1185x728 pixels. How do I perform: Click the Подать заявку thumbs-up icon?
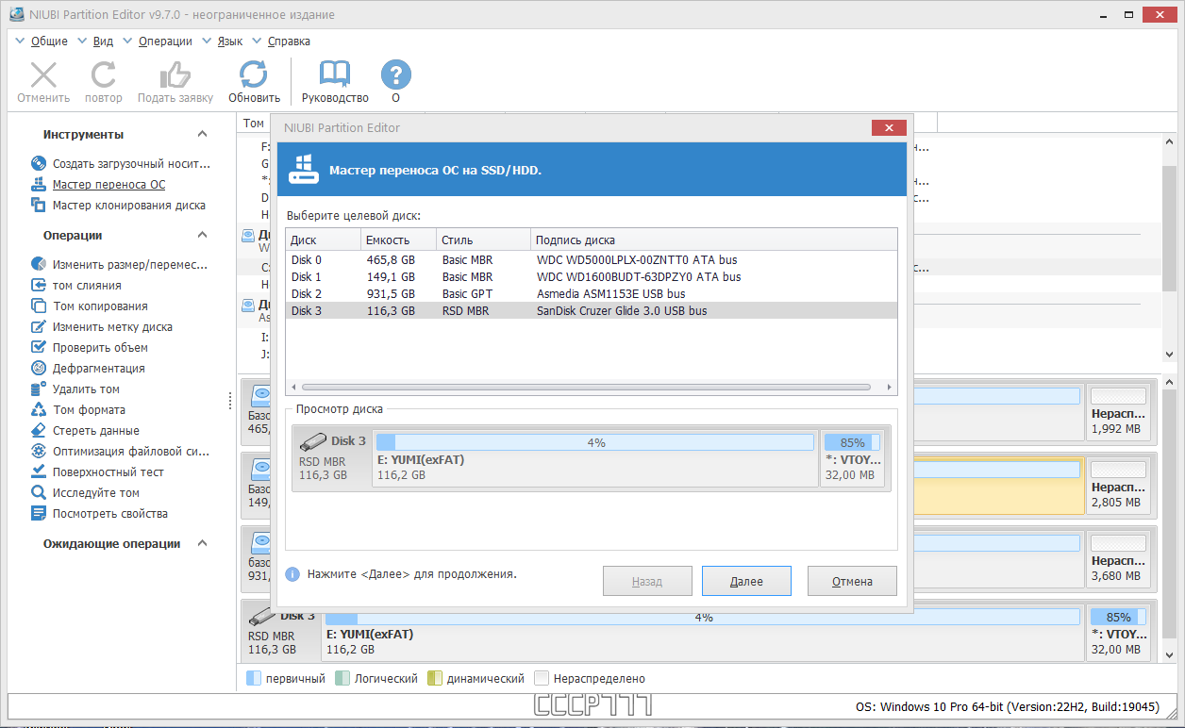tap(175, 75)
